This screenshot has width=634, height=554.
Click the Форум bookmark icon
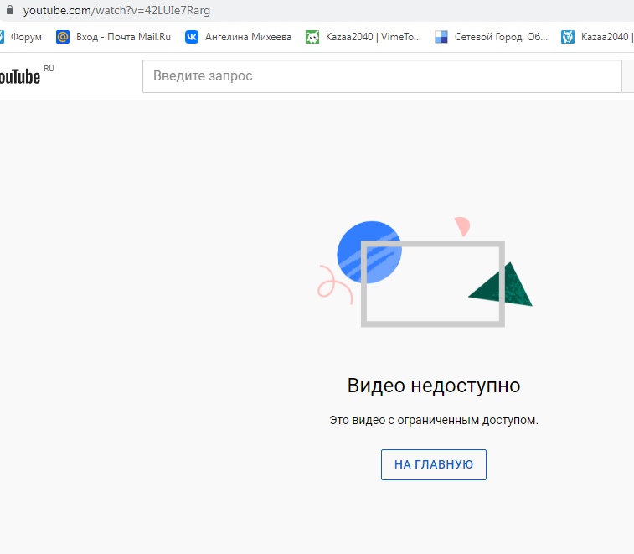click(2, 37)
